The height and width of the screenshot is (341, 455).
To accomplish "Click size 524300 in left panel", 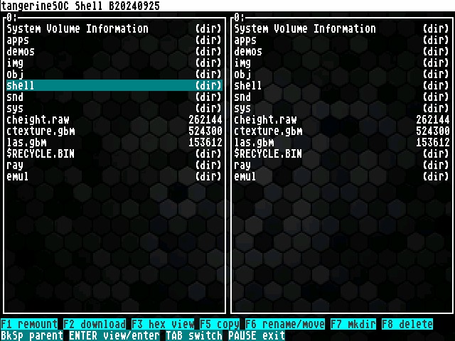I will [x=205, y=131].
